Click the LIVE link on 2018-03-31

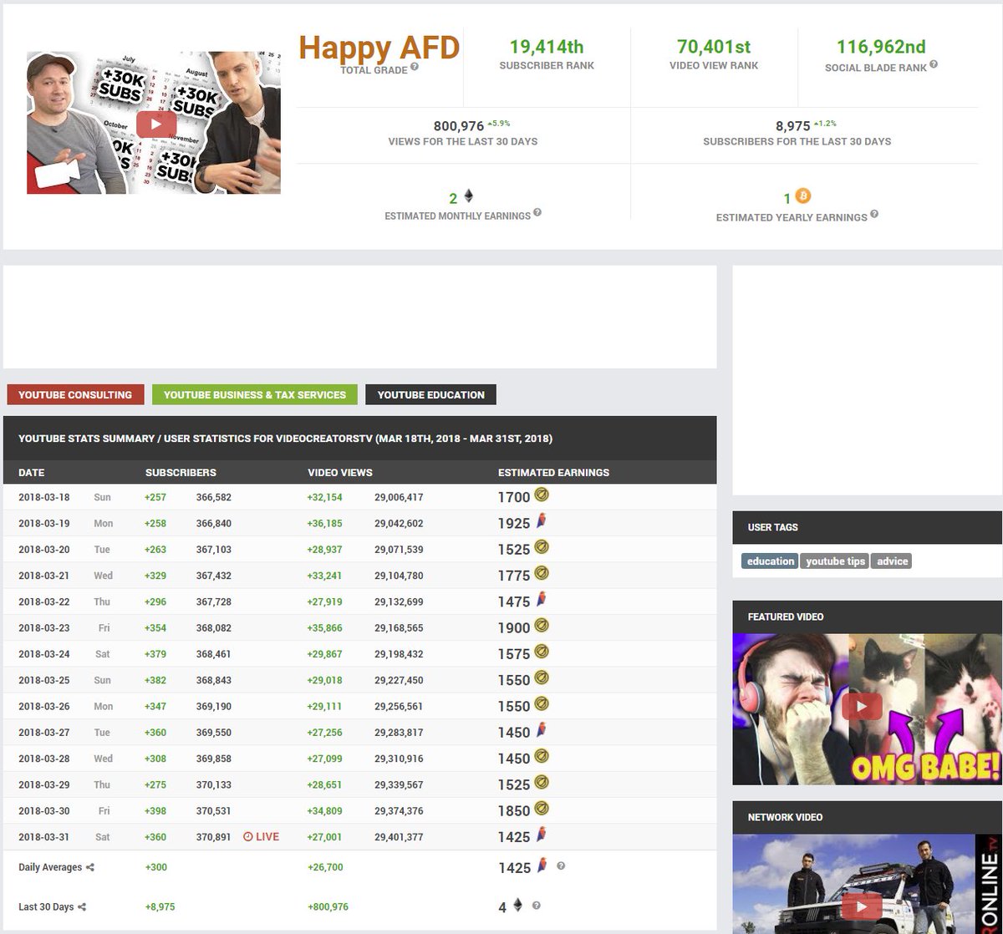tap(267, 836)
